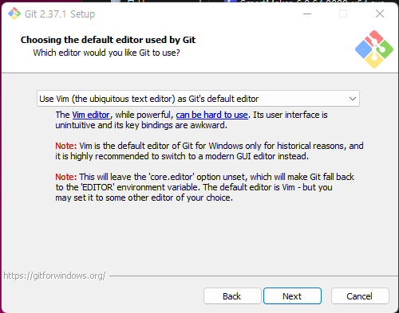Close the Git Setup window
Screen dimensions: 399x313
380,14
